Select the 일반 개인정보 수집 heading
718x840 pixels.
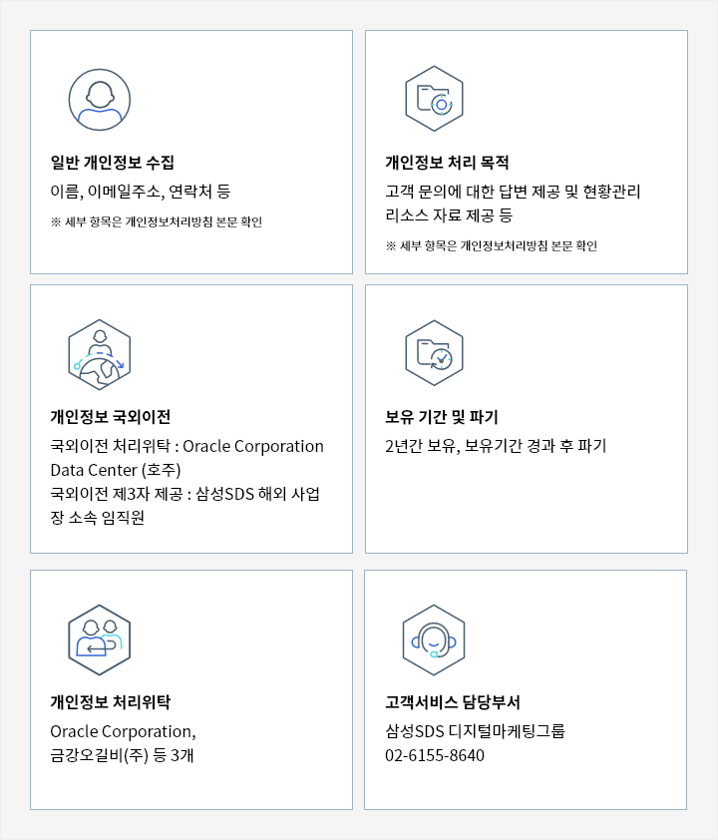pos(113,163)
